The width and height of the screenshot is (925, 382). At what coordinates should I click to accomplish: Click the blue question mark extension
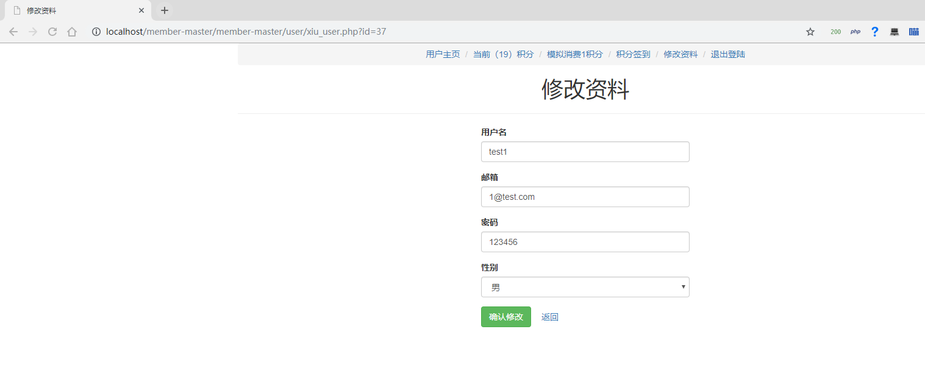click(875, 32)
